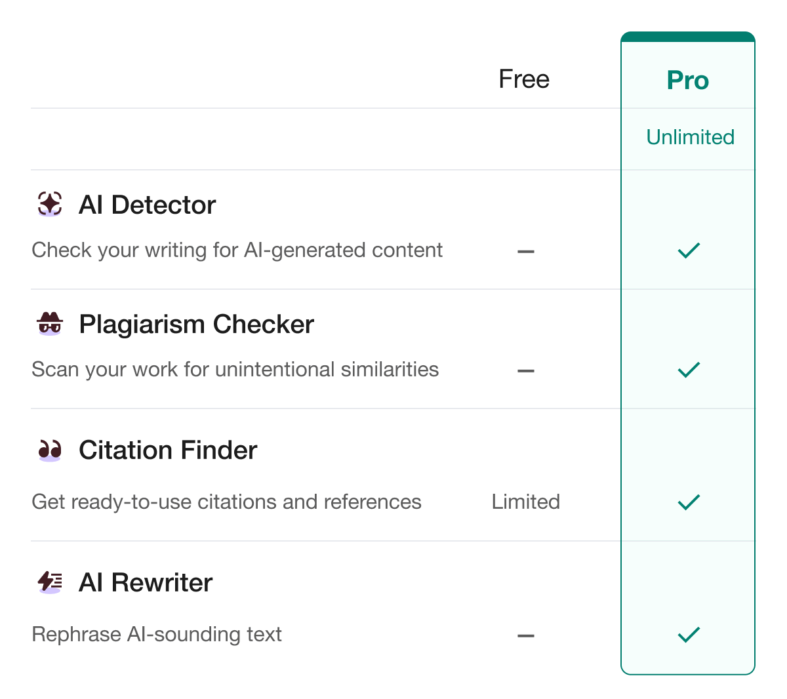This screenshot has width=787, height=699.
Task: Open the AI Rewriter feature title
Action: click(146, 582)
